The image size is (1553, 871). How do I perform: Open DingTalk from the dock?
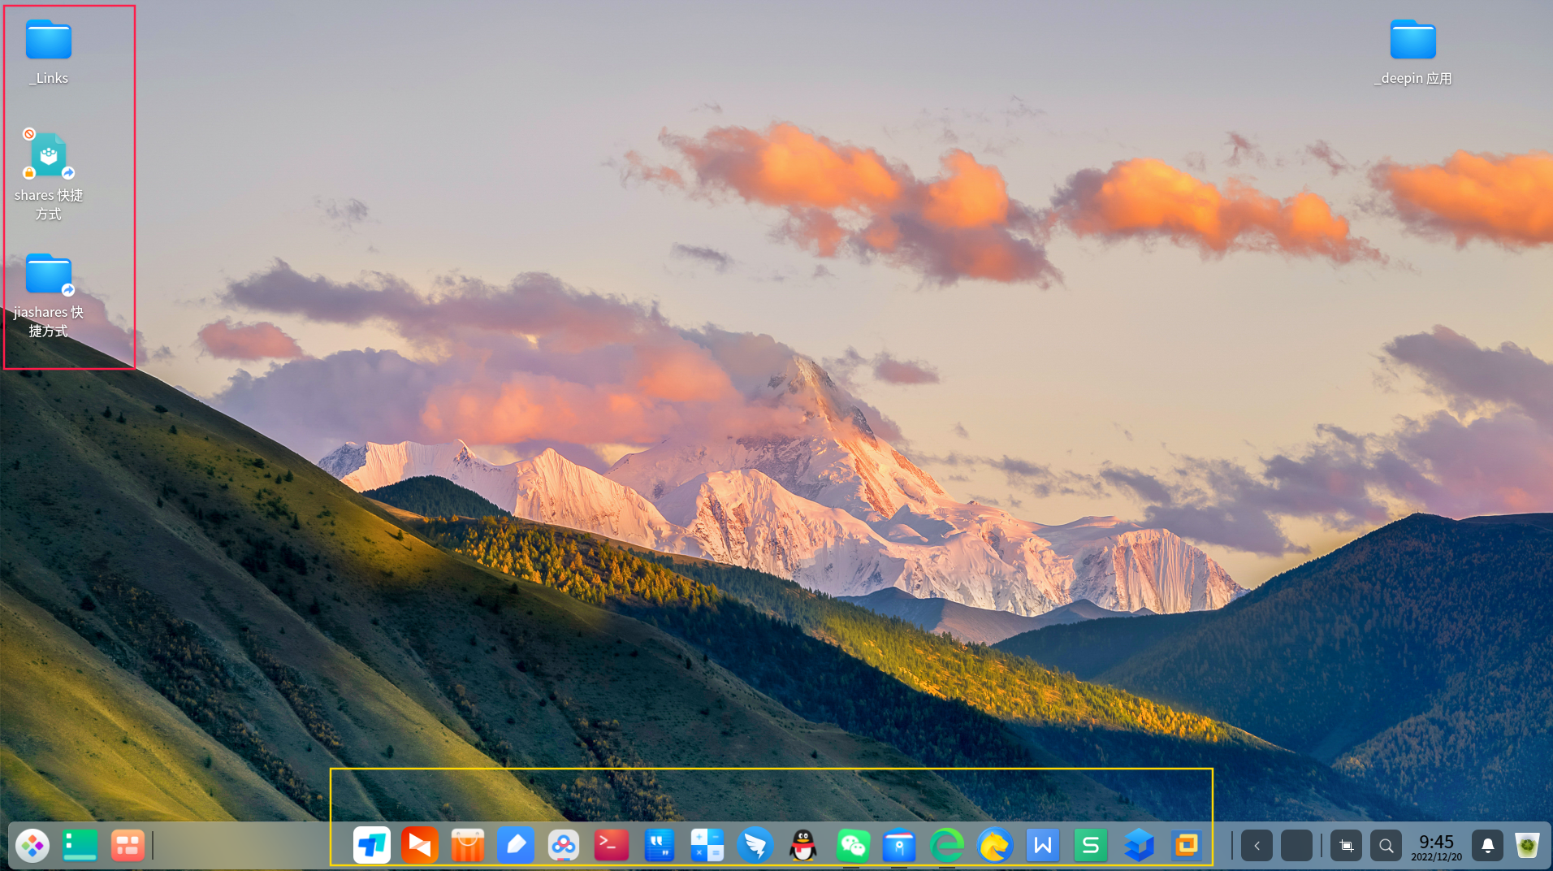pyautogui.click(x=755, y=846)
